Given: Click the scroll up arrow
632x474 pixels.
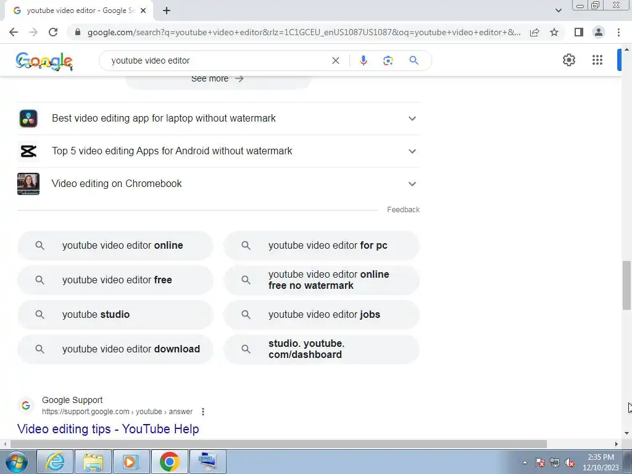Looking at the screenshot, I should pyautogui.click(x=626, y=49).
